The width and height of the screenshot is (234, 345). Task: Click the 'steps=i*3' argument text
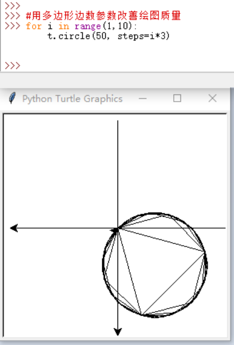pos(144,36)
